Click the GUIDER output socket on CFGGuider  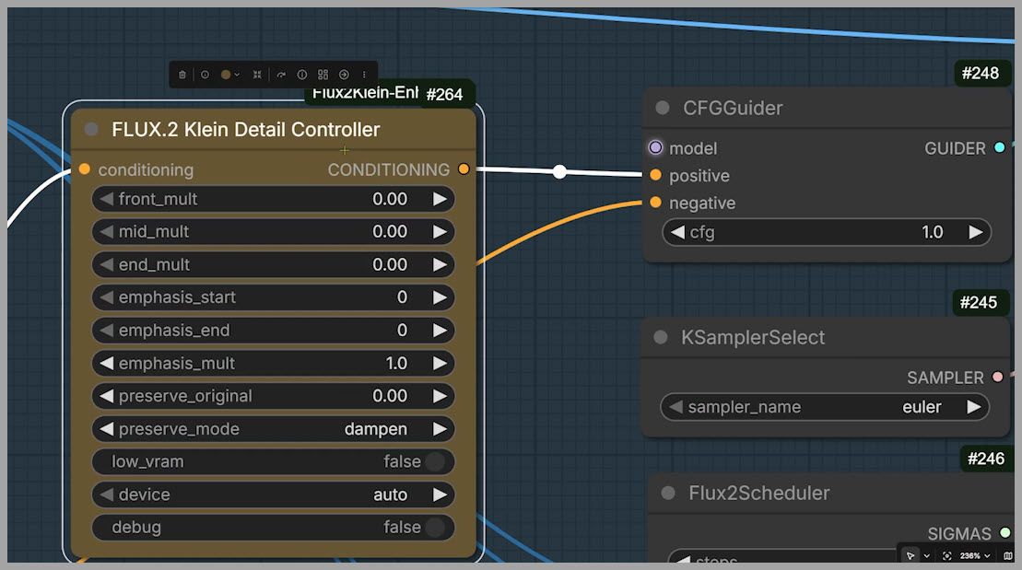click(1000, 148)
